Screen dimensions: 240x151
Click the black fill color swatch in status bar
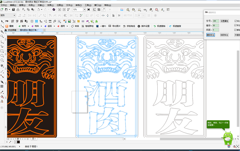tap(18, 142)
